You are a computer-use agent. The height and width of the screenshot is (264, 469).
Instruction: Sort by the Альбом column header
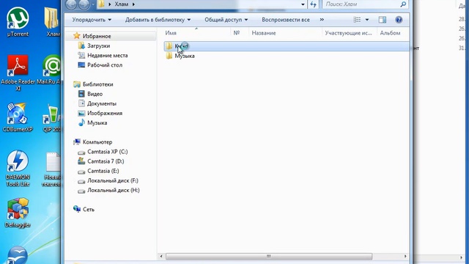tap(393, 33)
